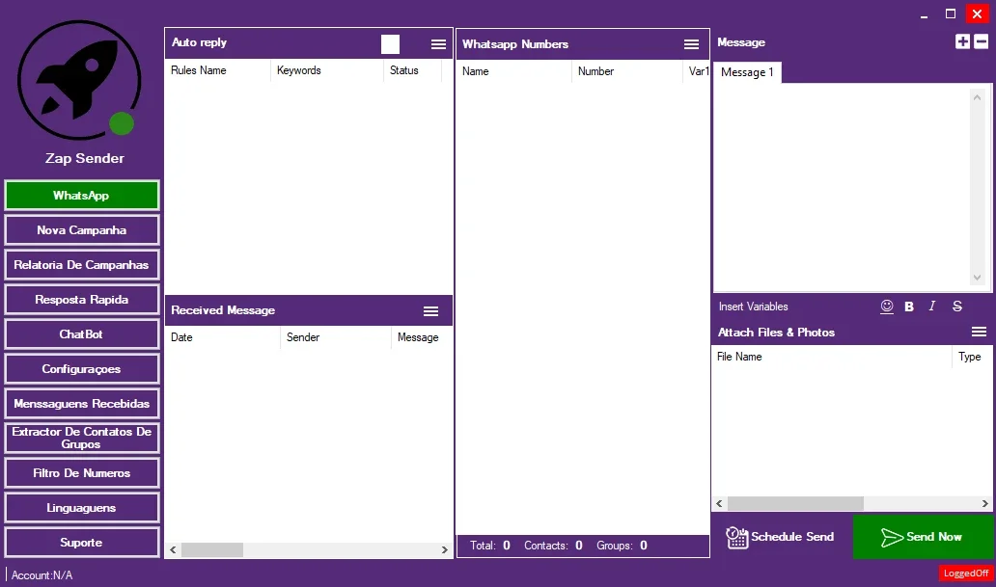Click the Sender column header

point(336,337)
